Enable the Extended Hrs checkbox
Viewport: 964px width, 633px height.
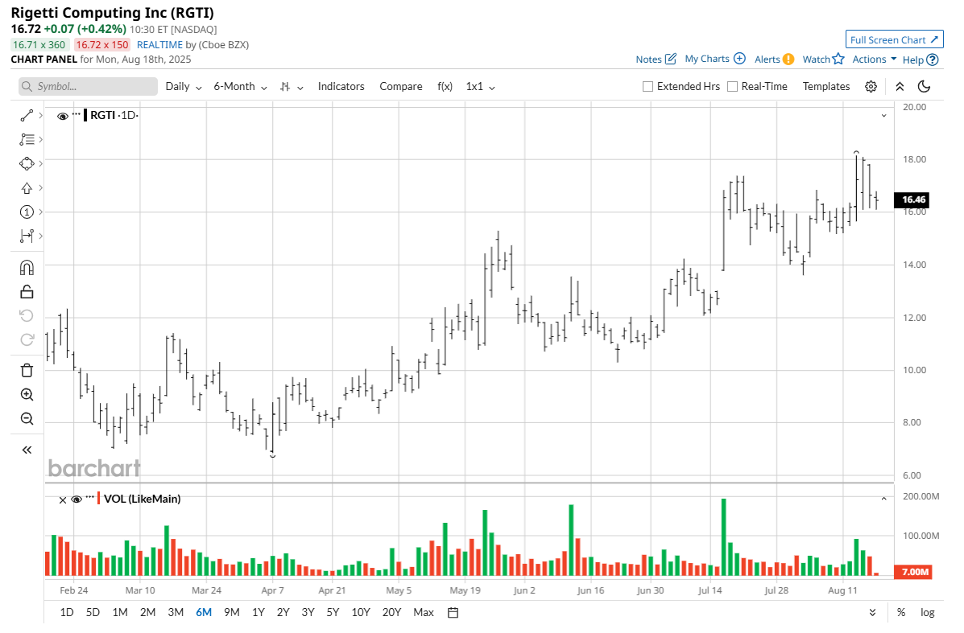pyautogui.click(x=647, y=87)
